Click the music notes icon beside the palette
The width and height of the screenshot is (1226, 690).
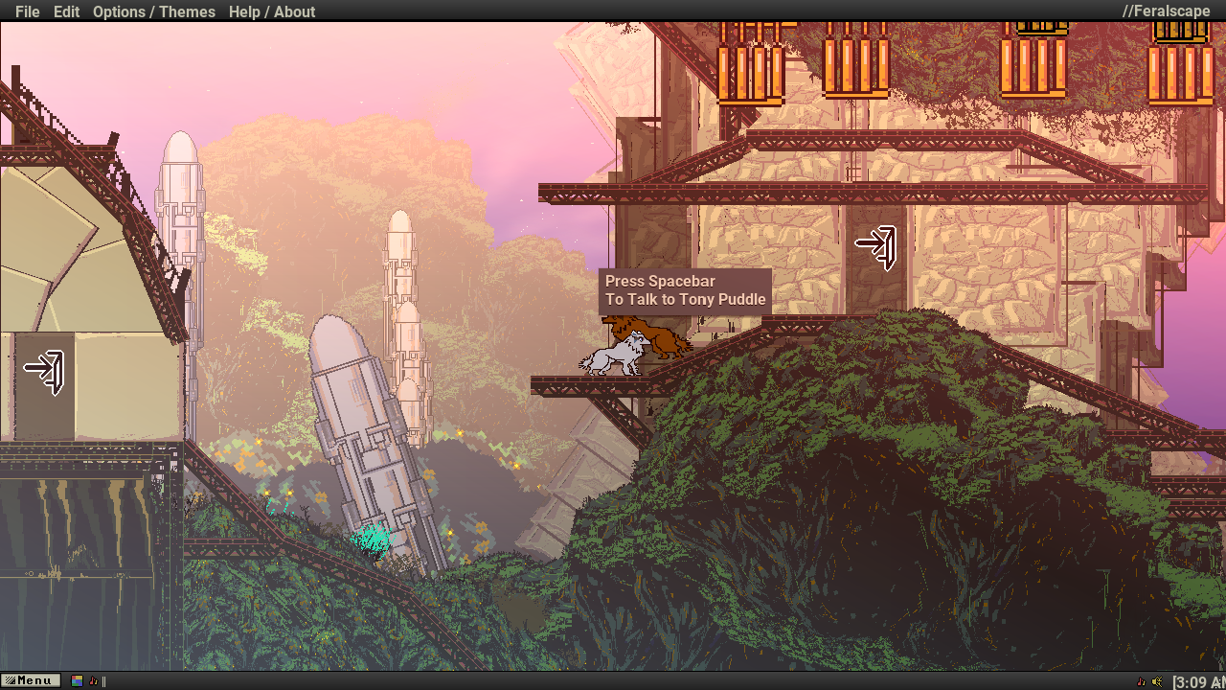pos(93,680)
